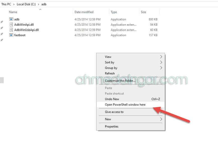Click the Application type of adb
Viewport: 218px width, 165px height.
point(118,19)
